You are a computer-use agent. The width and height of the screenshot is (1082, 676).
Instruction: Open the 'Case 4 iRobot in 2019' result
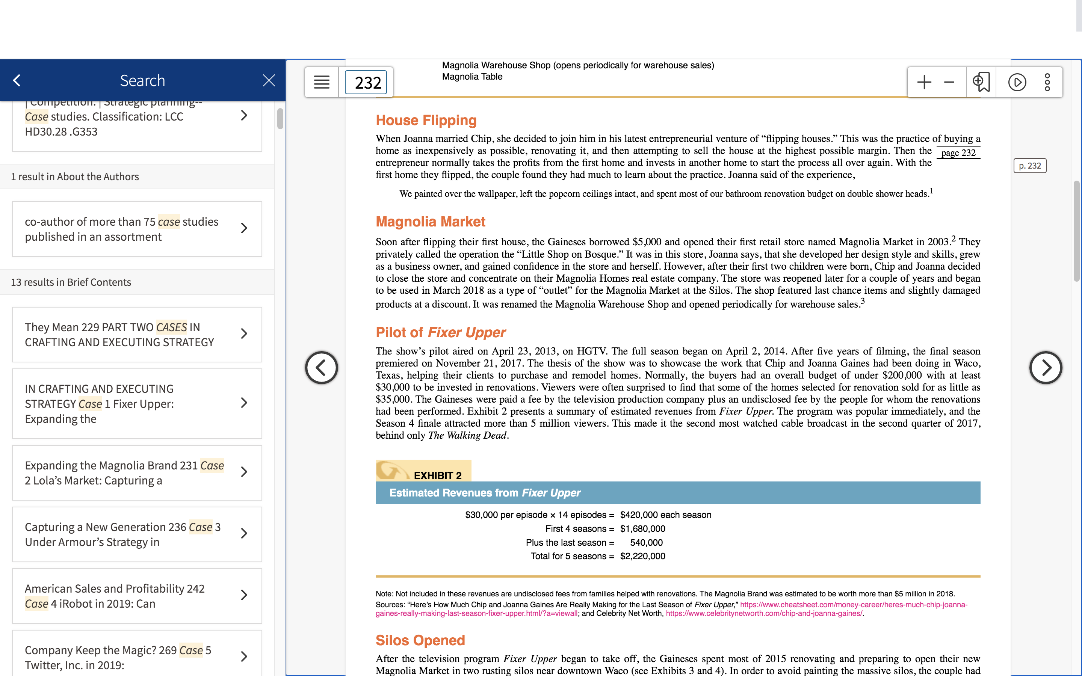coord(137,596)
